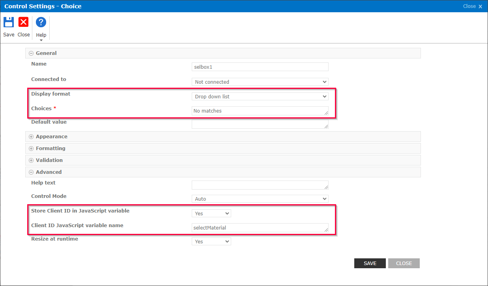Edit the Client ID JavaScript variable name field
Viewport: 488px width, 286px height.
click(x=260, y=228)
